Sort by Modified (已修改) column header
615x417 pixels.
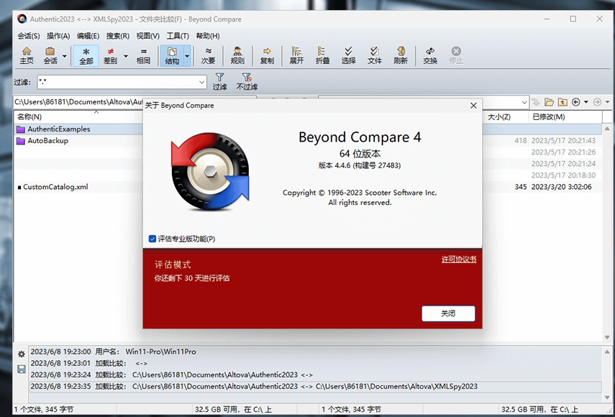(548, 116)
